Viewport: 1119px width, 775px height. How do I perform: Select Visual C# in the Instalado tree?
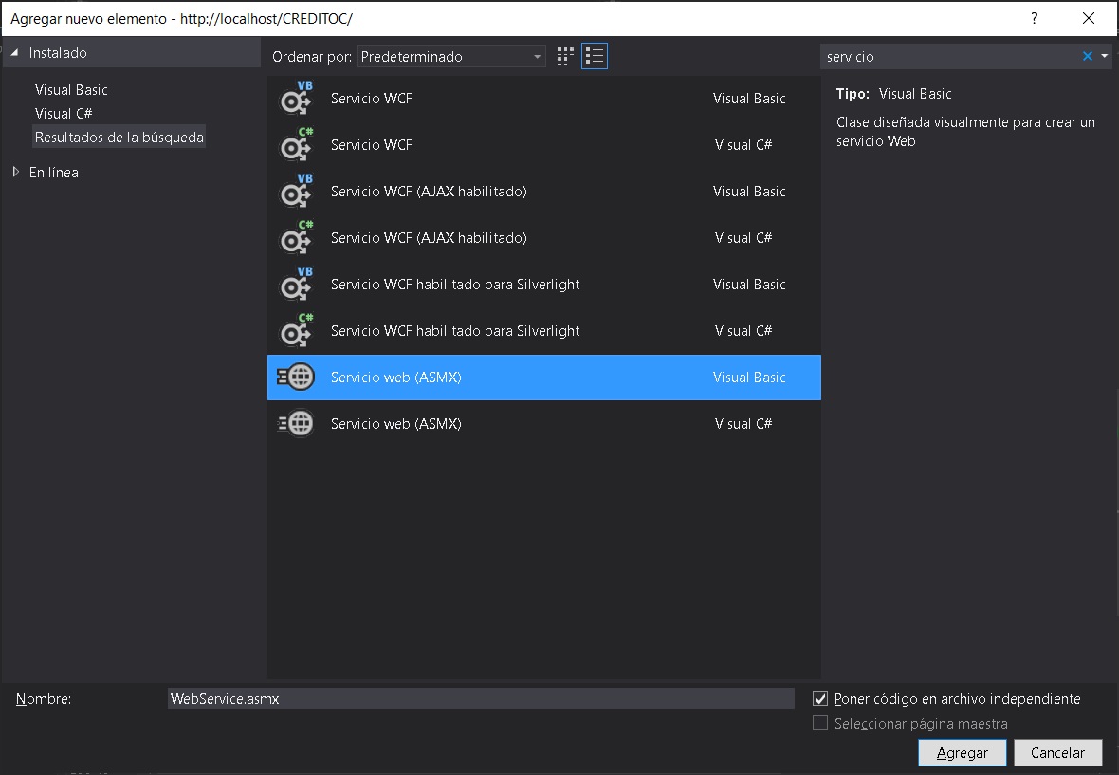(x=64, y=114)
